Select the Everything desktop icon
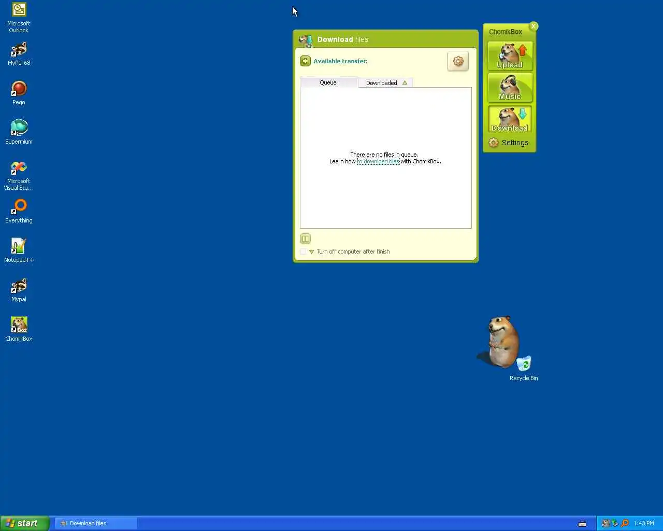The width and height of the screenshot is (663, 531). [x=19, y=212]
